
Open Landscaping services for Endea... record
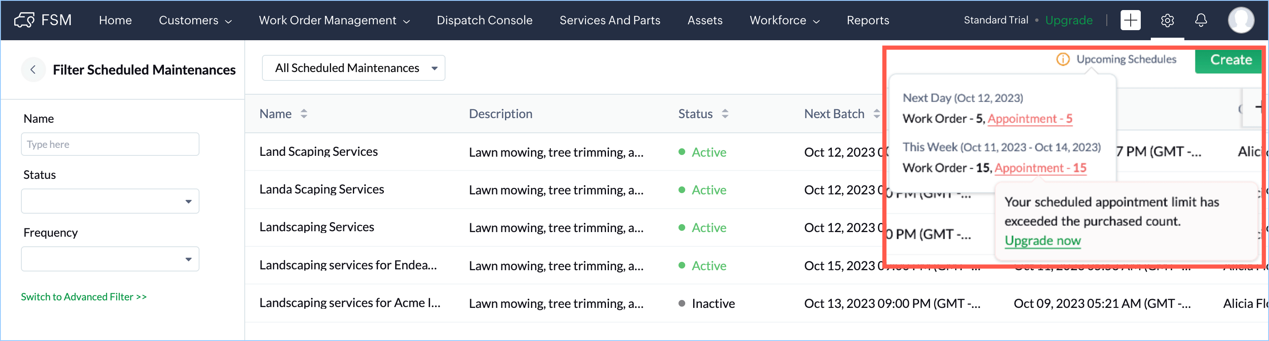[x=348, y=265]
